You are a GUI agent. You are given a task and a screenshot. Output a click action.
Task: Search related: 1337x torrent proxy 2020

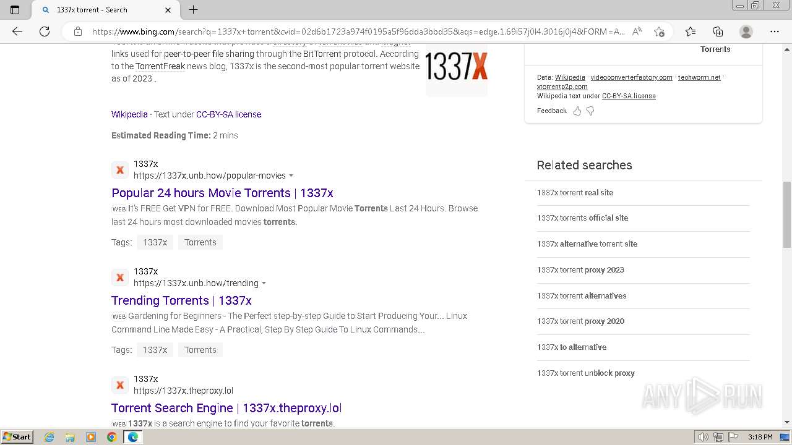coord(580,321)
